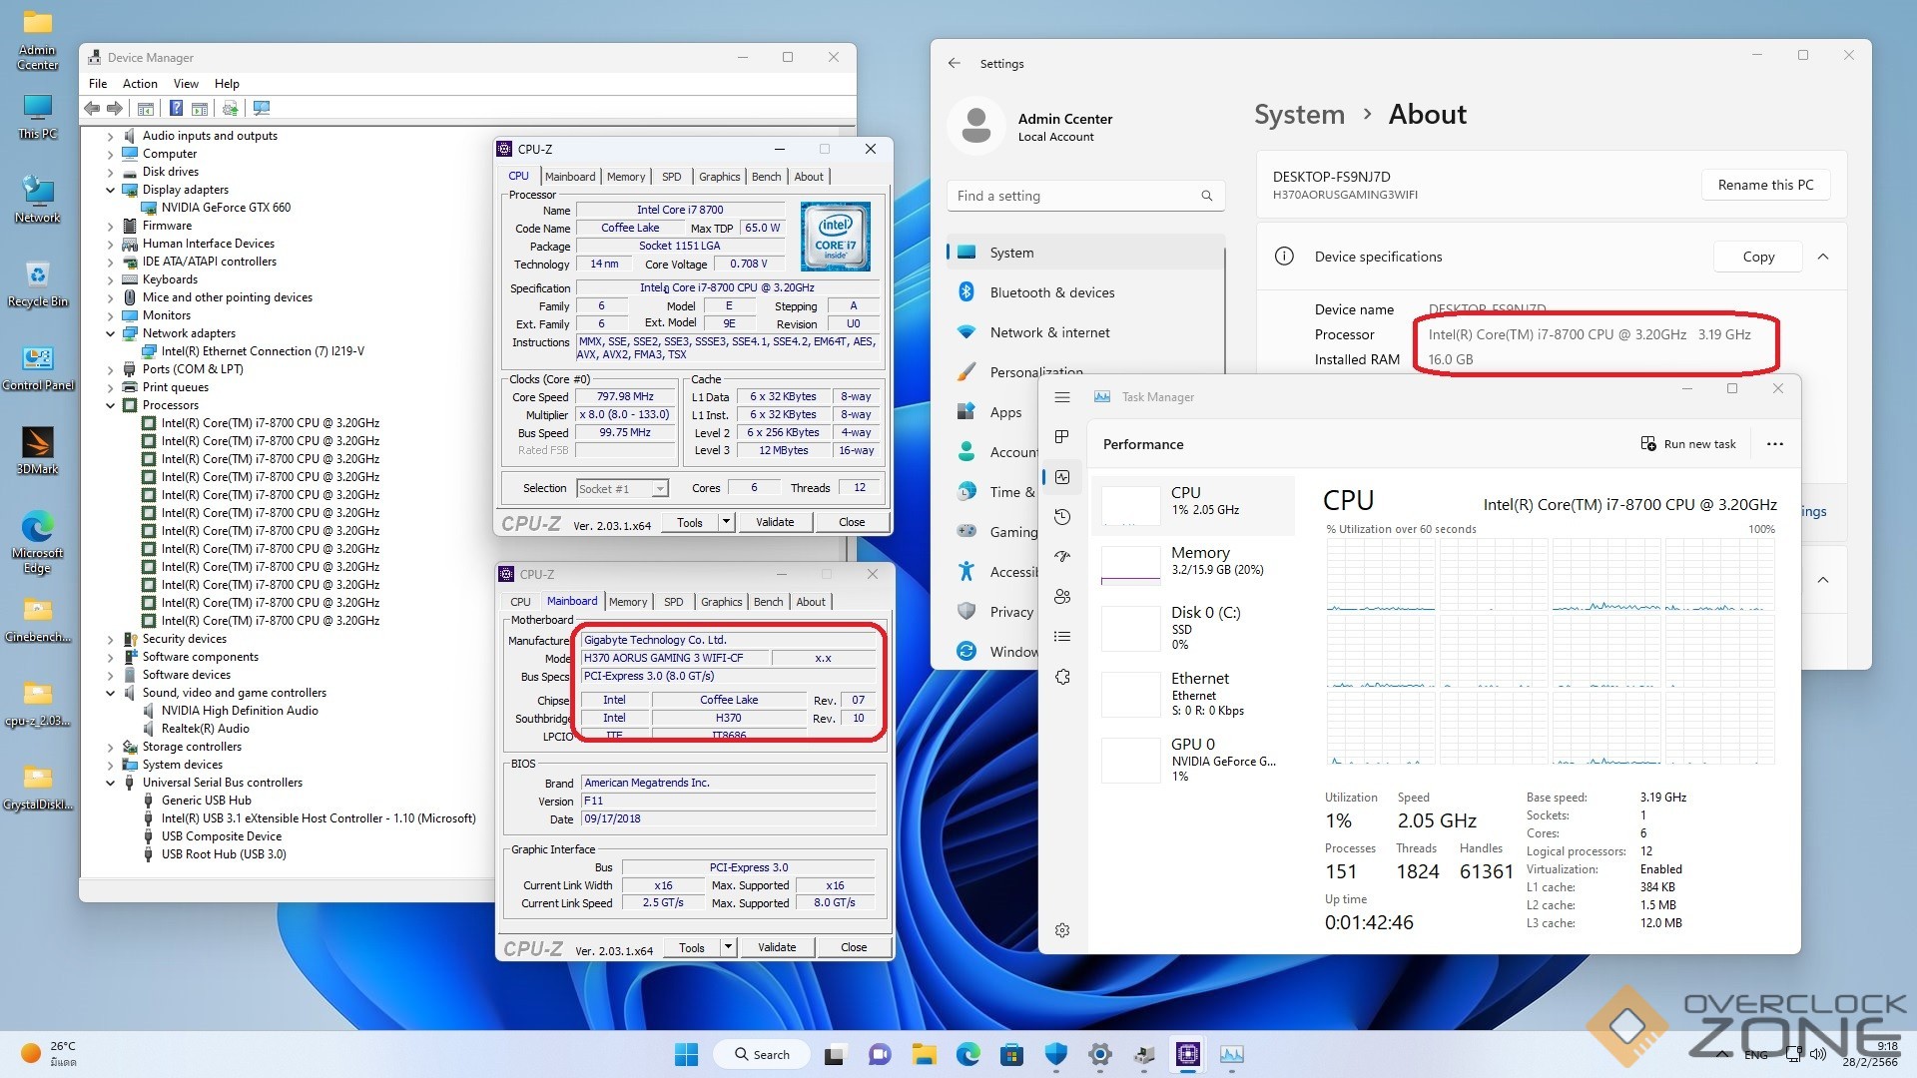Open the Socket #1 selection dropdown
The height and width of the screenshot is (1078, 1917).
[659, 489]
